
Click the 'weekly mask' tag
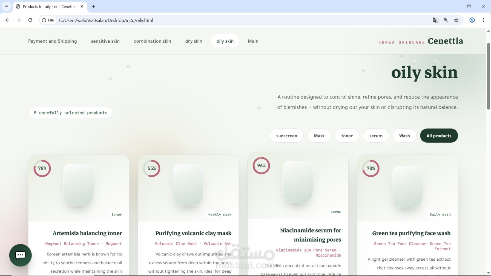click(x=220, y=214)
